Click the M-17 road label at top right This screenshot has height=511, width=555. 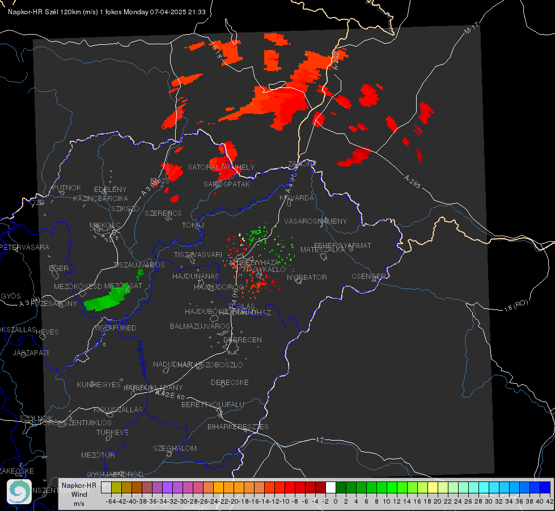coord(472,28)
